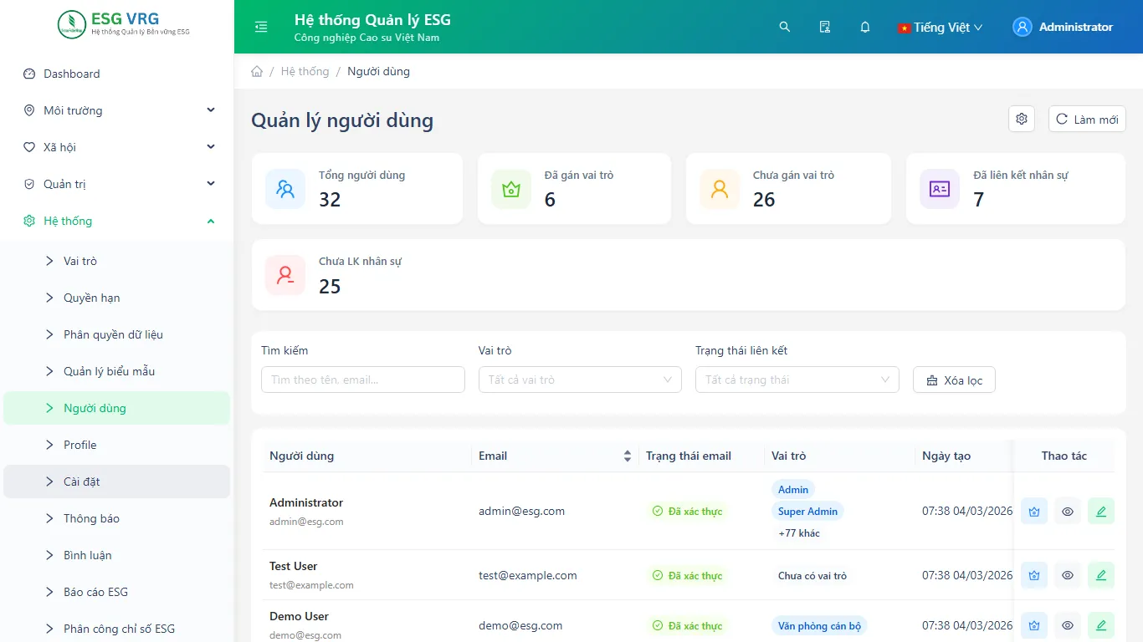Assign role for Test User crown icon

pyautogui.click(x=1034, y=575)
